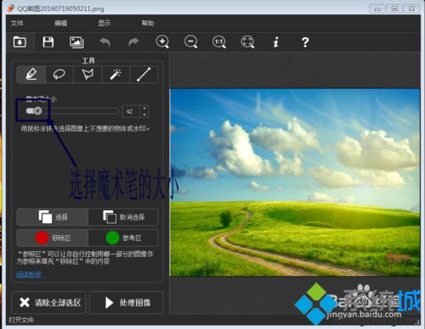Viewport: 425px width, 329px height.
Task: Zoom out with the minus magnifier
Action: [191, 42]
